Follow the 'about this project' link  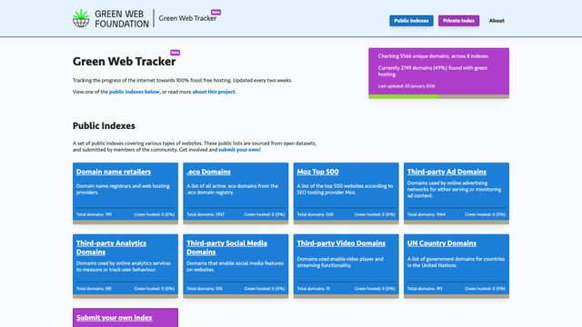click(214, 92)
